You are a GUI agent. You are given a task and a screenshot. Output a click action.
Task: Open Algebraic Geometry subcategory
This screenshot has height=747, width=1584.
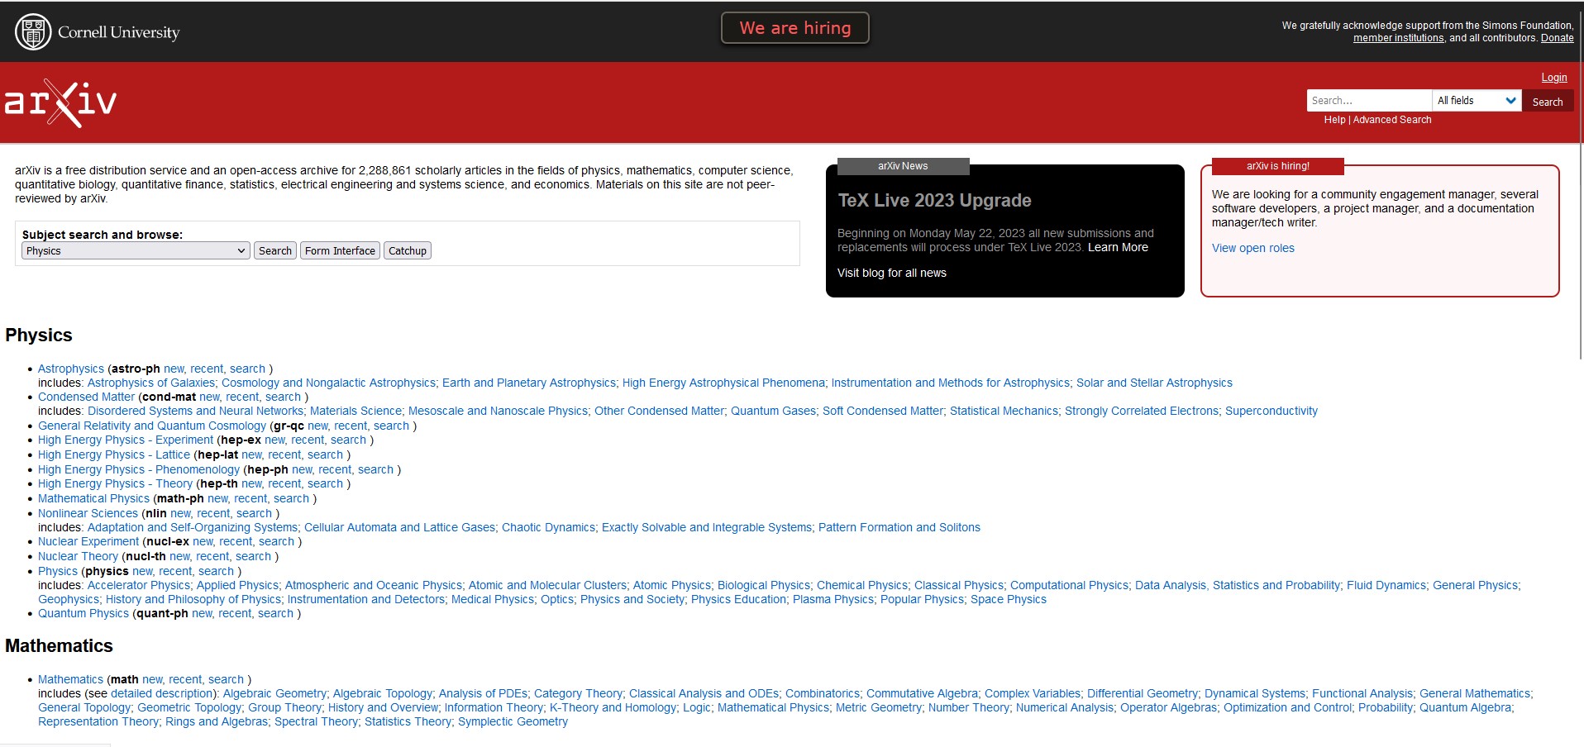click(274, 694)
